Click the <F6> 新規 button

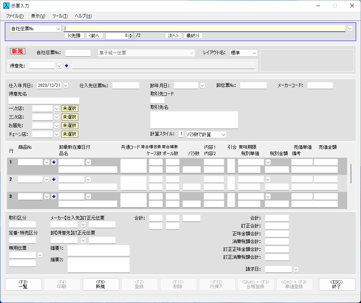pos(101,285)
